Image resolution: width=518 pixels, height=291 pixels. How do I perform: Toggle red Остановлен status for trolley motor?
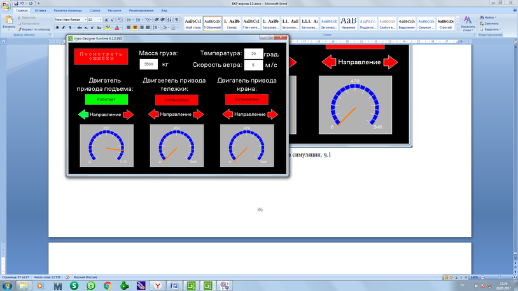177,100
